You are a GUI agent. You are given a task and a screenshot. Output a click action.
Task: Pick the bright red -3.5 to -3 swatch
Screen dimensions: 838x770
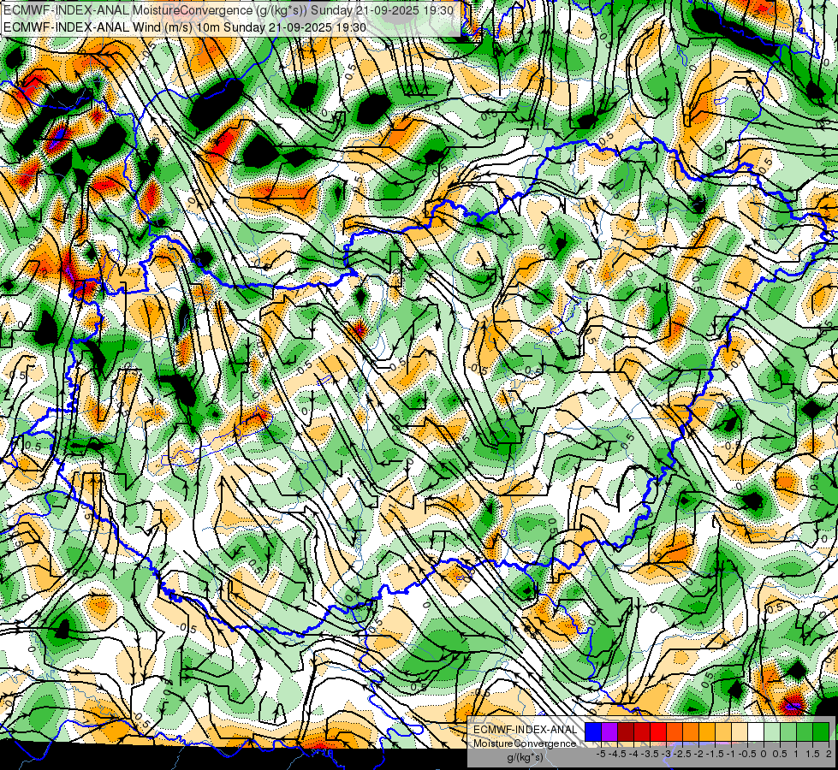[x=658, y=732]
